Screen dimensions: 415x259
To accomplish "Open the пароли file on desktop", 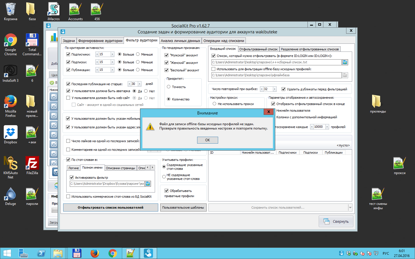I will [x=32, y=197].
